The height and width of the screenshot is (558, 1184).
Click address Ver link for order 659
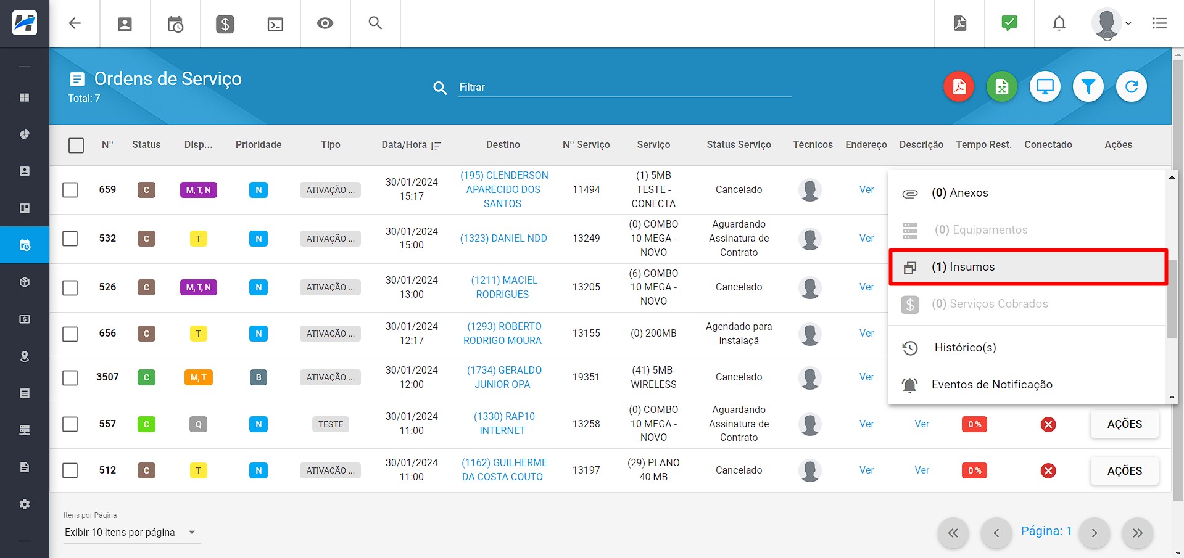pos(866,190)
